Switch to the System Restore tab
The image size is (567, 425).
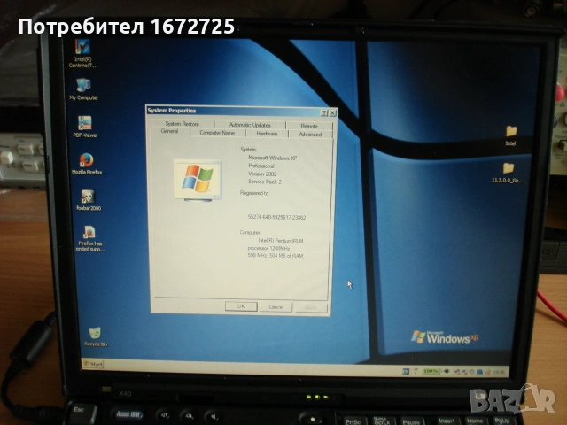click(183, 124)
